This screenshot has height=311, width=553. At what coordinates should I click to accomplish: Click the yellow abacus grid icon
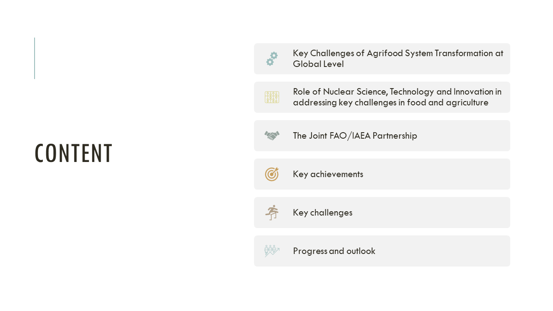click(x=272, y=97)
